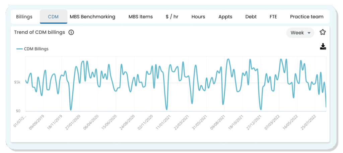Click the 24/08/2020 axis date
The width and height of the screenshot is (343, 153).
click(x=128, y=122)
